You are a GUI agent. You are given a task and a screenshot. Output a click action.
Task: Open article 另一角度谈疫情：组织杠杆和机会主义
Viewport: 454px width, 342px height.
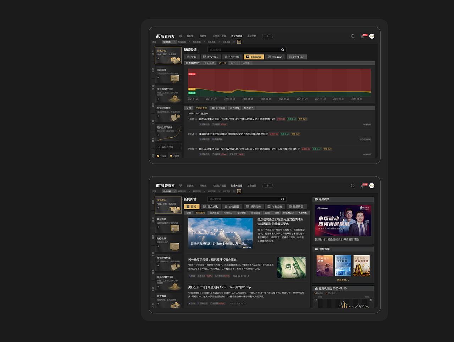click(x=212, y=260)
